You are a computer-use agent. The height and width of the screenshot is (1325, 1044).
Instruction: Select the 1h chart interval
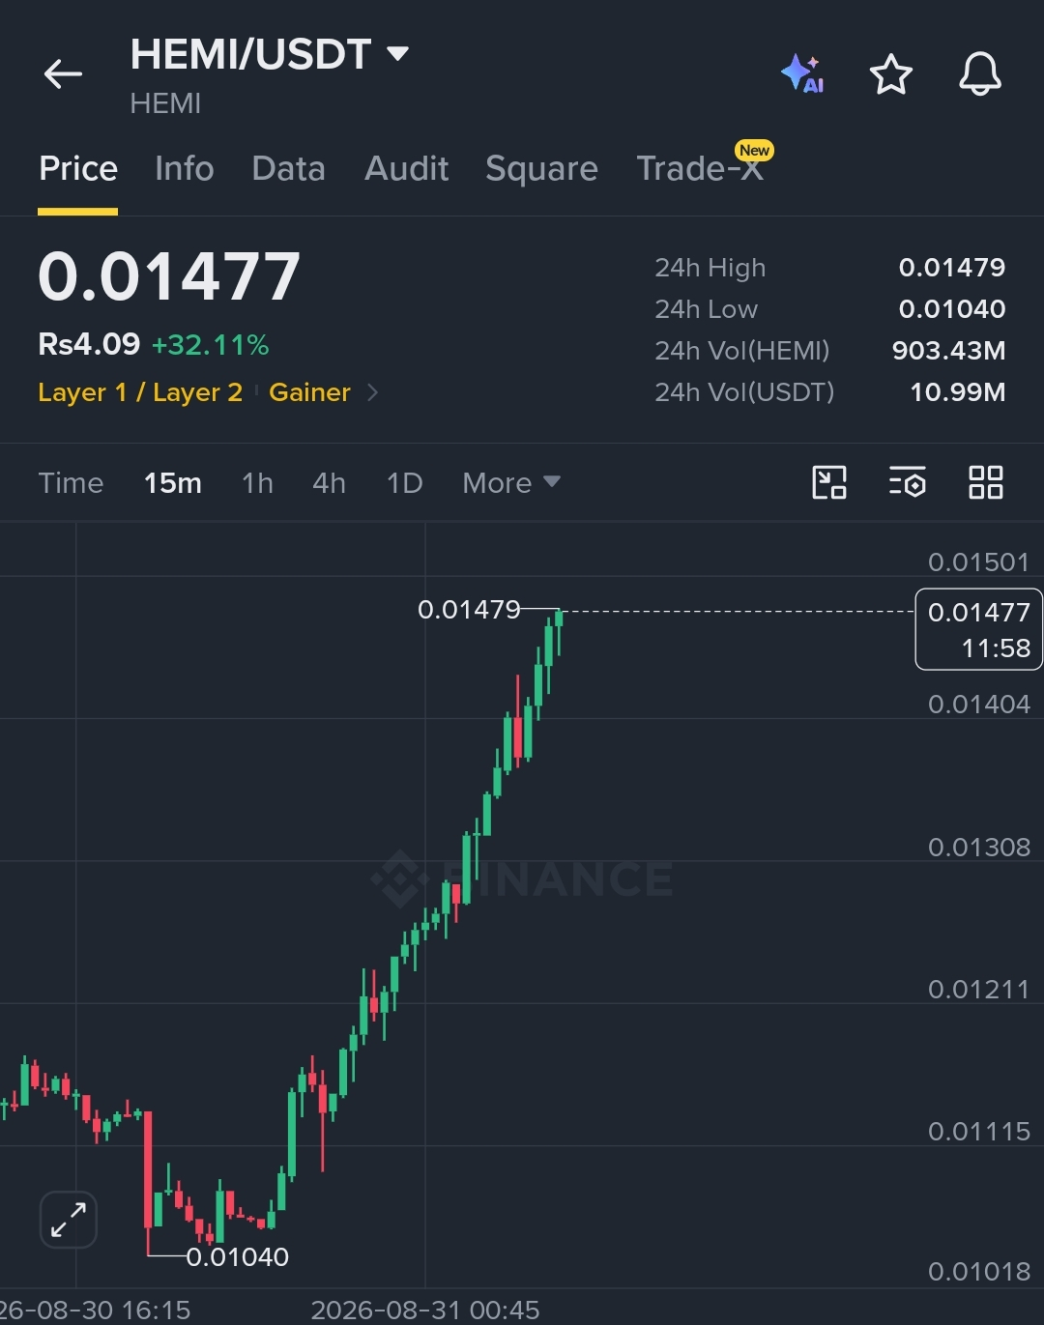coord(257,482)
